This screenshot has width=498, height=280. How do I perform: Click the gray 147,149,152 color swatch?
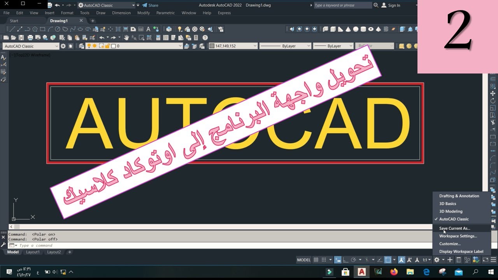212,46
